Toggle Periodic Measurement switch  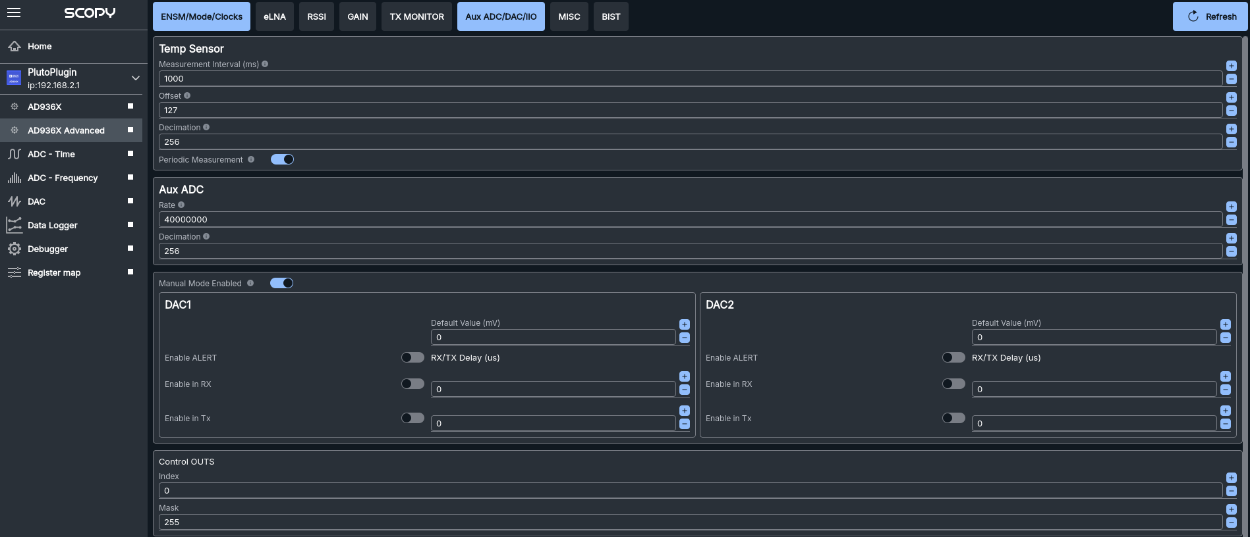282,159
